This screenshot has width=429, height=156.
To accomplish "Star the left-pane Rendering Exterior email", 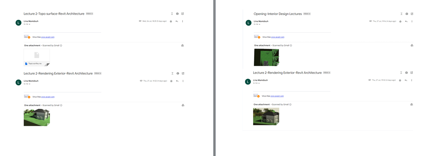I will 171,81.
